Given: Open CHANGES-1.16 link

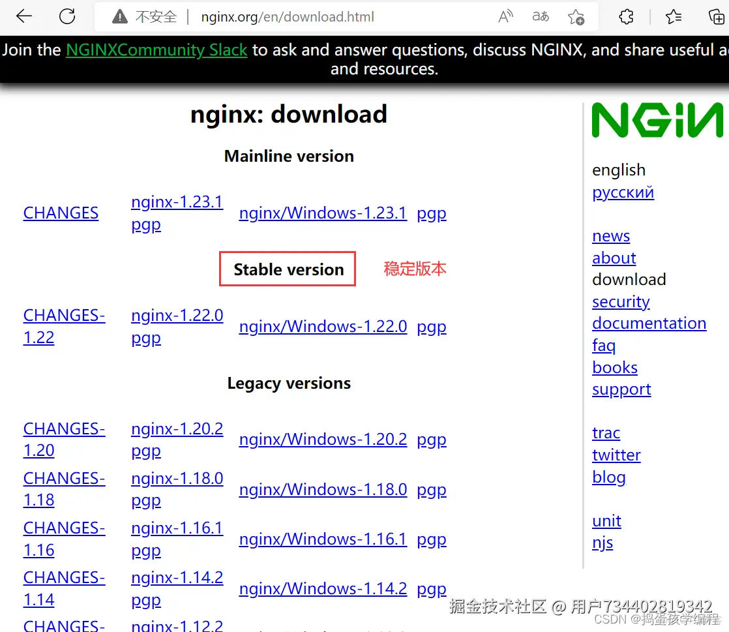Looking at the screenshot, I should [x=64, y=539].
